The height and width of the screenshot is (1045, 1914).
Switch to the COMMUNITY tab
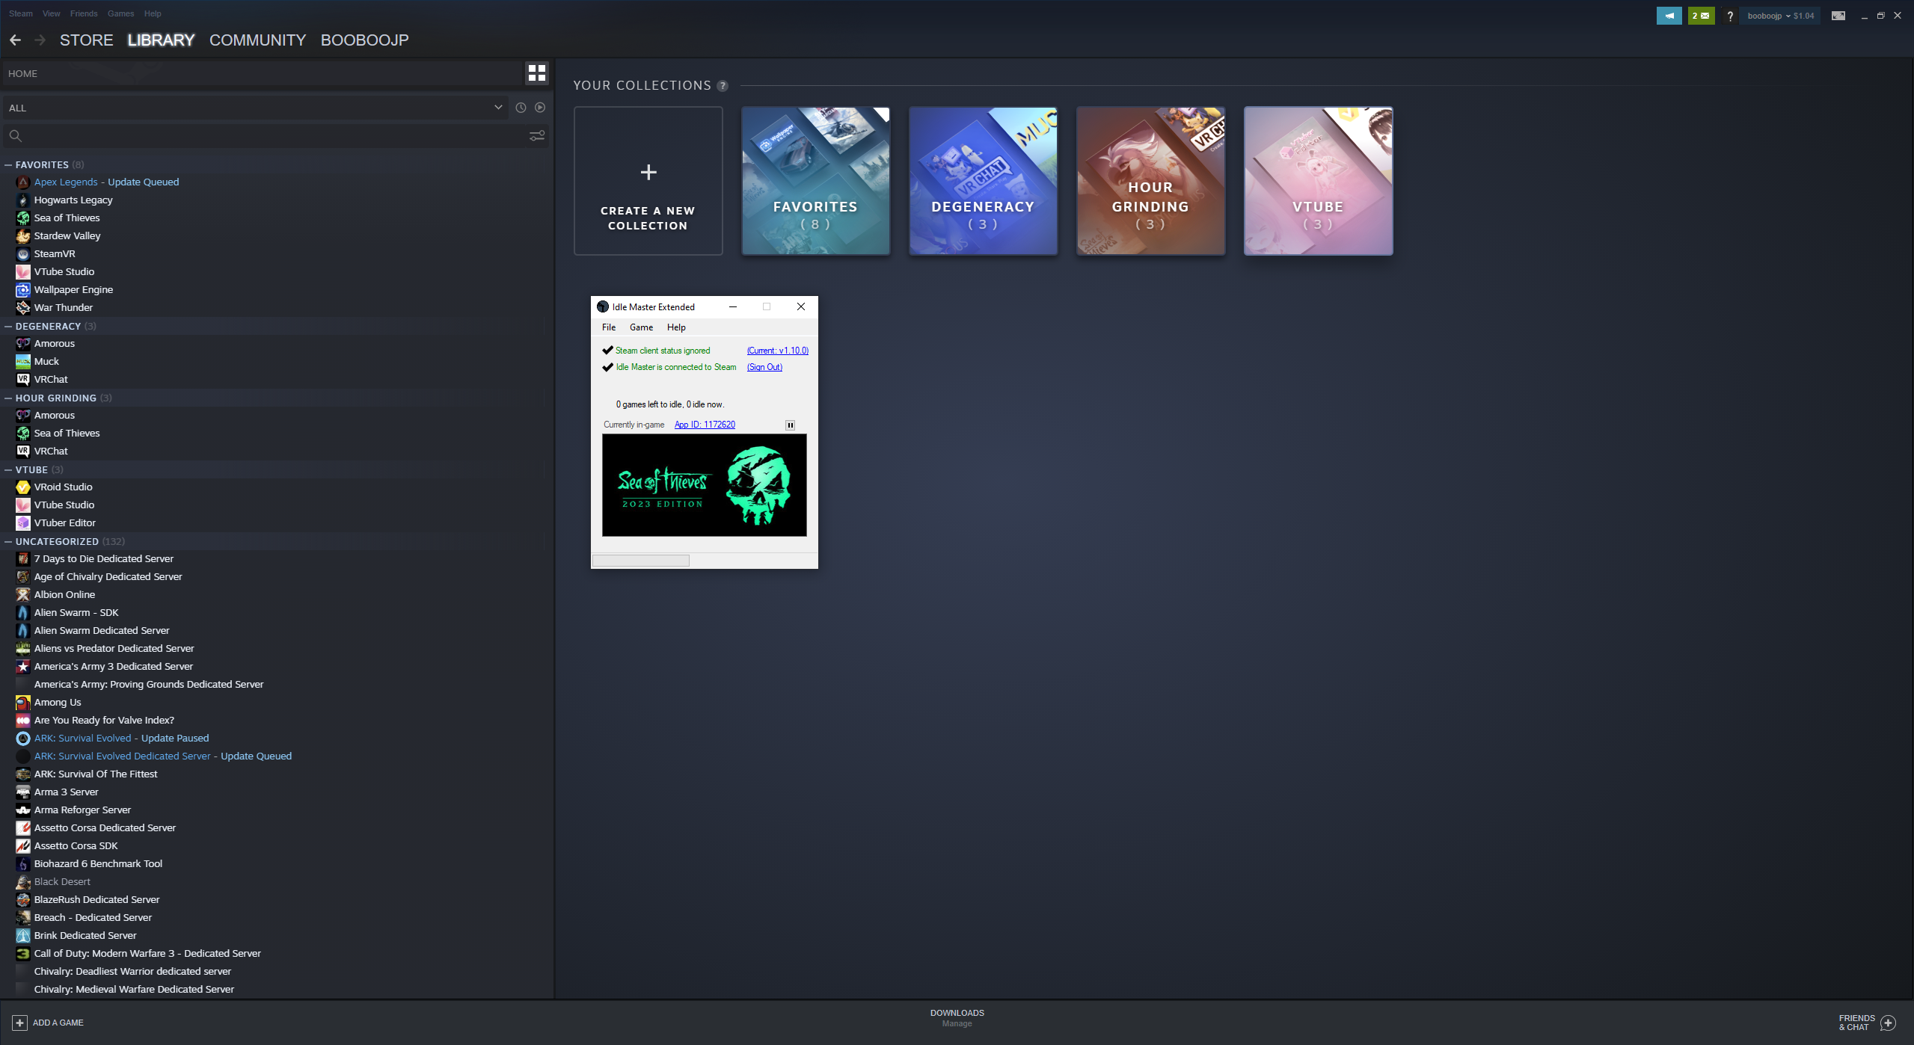tap(257, 40)
